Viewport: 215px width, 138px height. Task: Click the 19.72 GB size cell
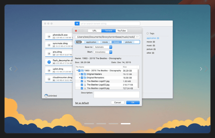[127, 74]
